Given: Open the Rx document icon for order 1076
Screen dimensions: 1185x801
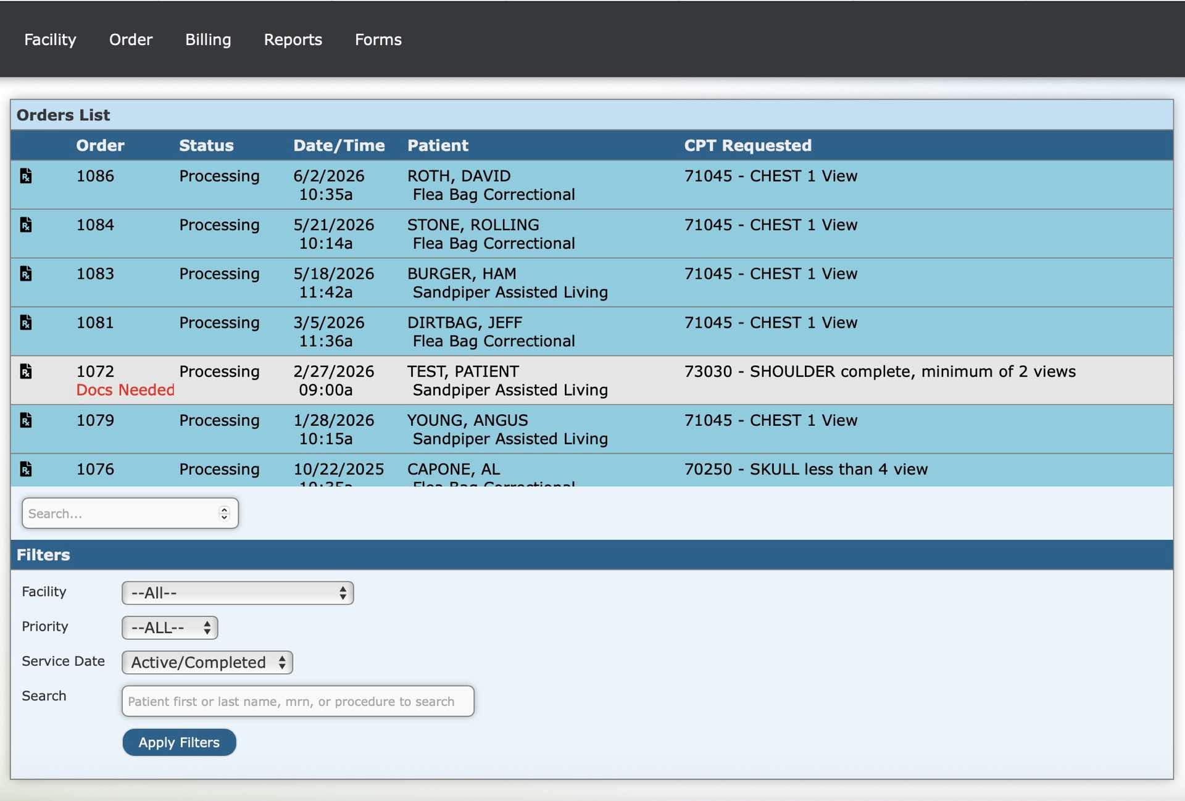Looking at the screenshot, I should point(26,469).
